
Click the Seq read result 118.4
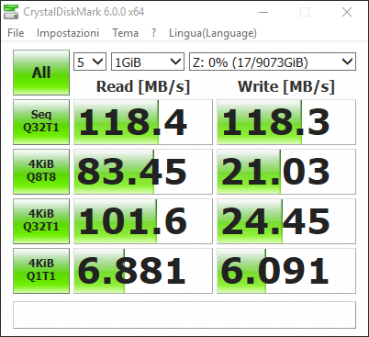coord(143,122)
